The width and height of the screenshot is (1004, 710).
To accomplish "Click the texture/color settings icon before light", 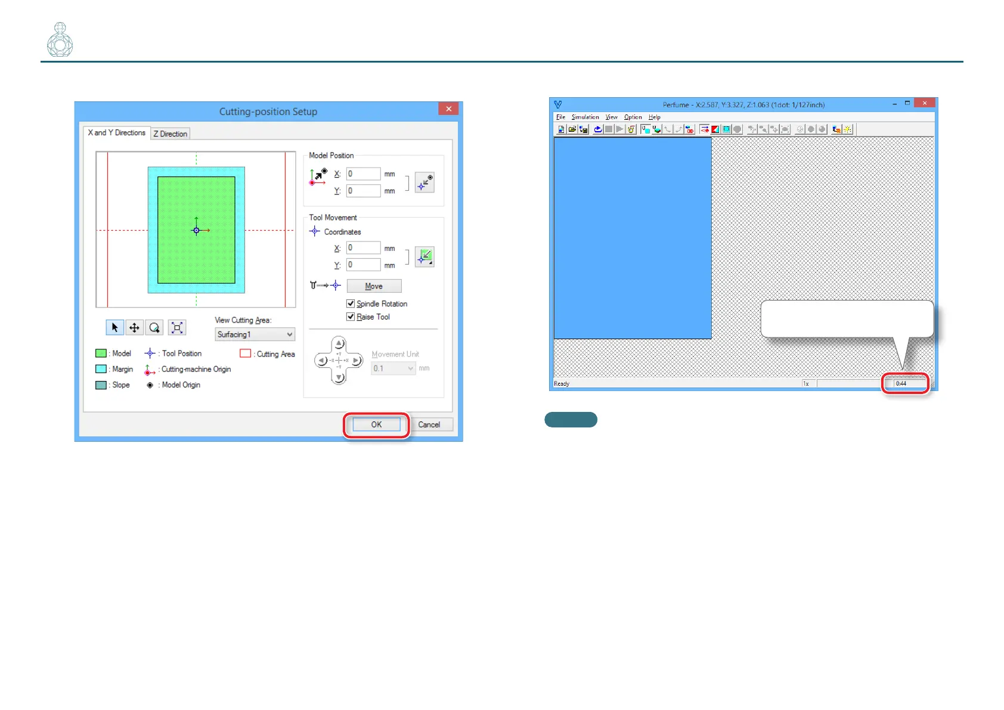I will point(836,129).
